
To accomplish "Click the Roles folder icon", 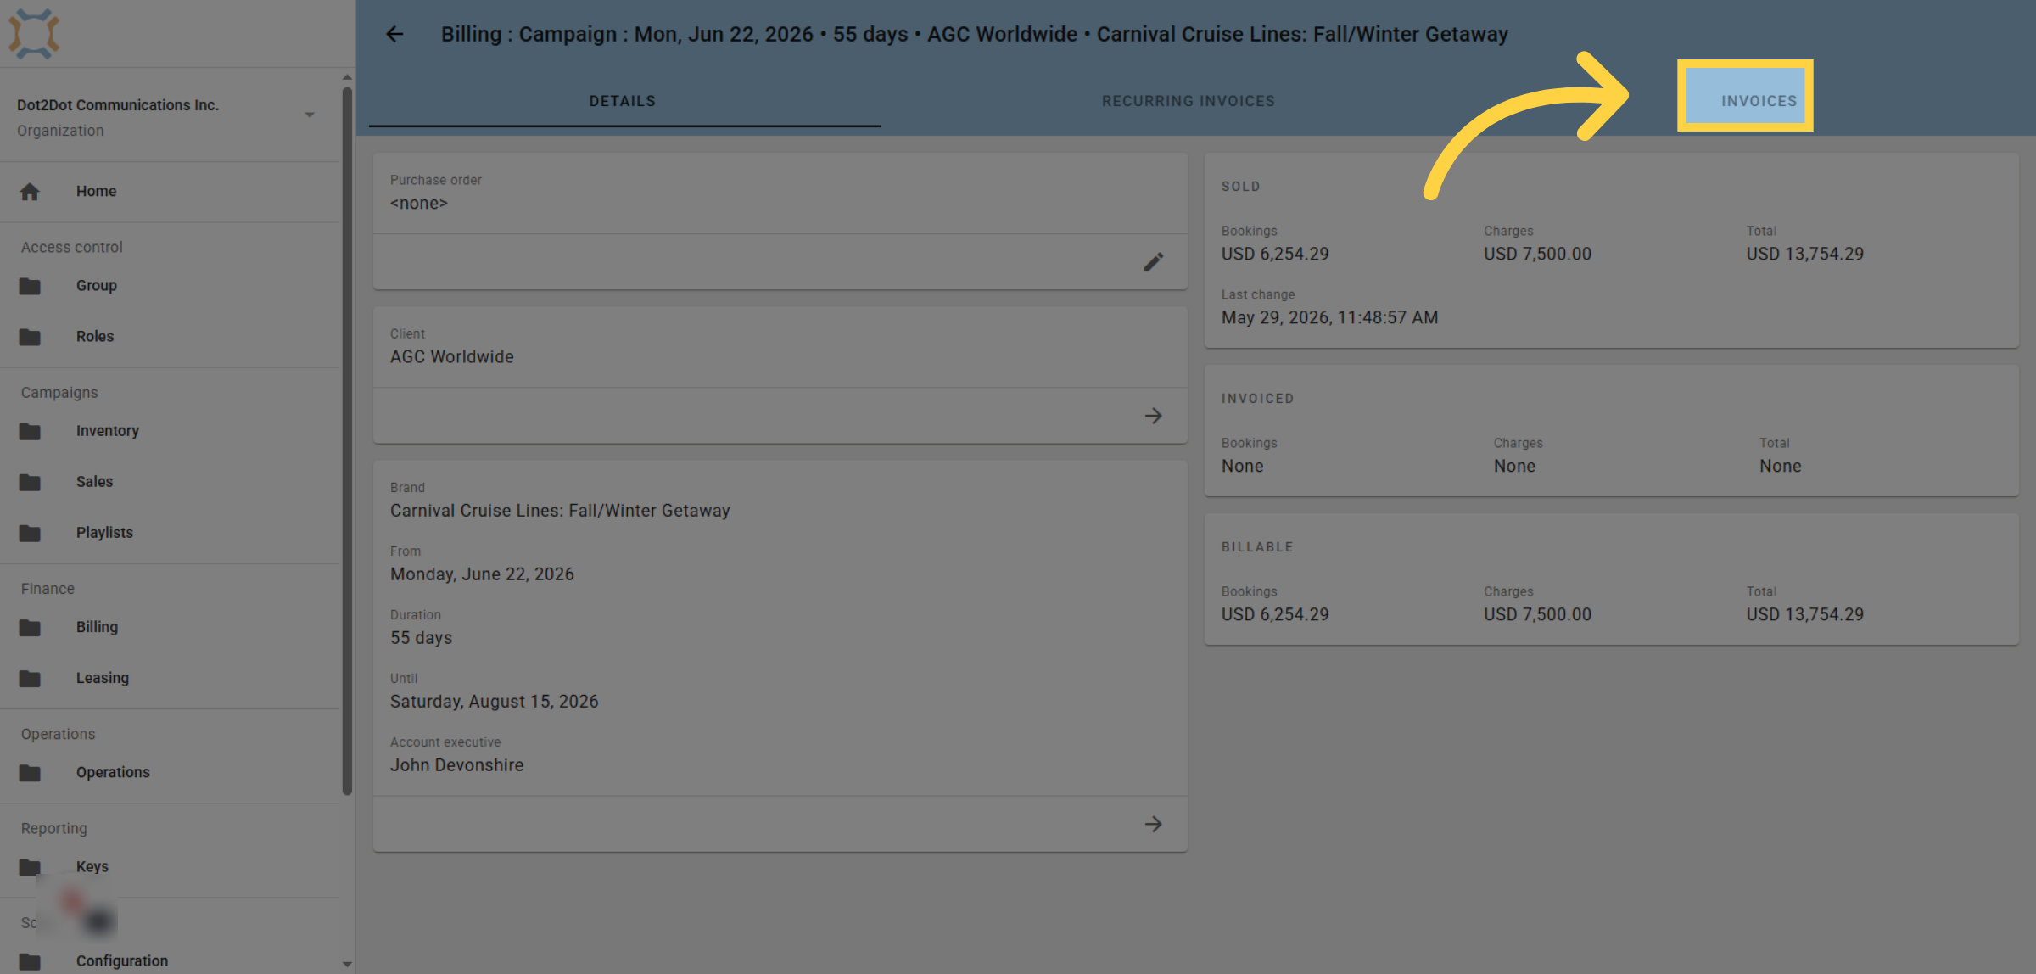I will 30,337.
